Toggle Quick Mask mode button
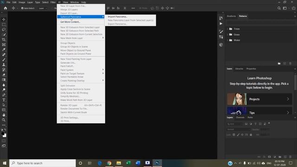 (4, 141)
